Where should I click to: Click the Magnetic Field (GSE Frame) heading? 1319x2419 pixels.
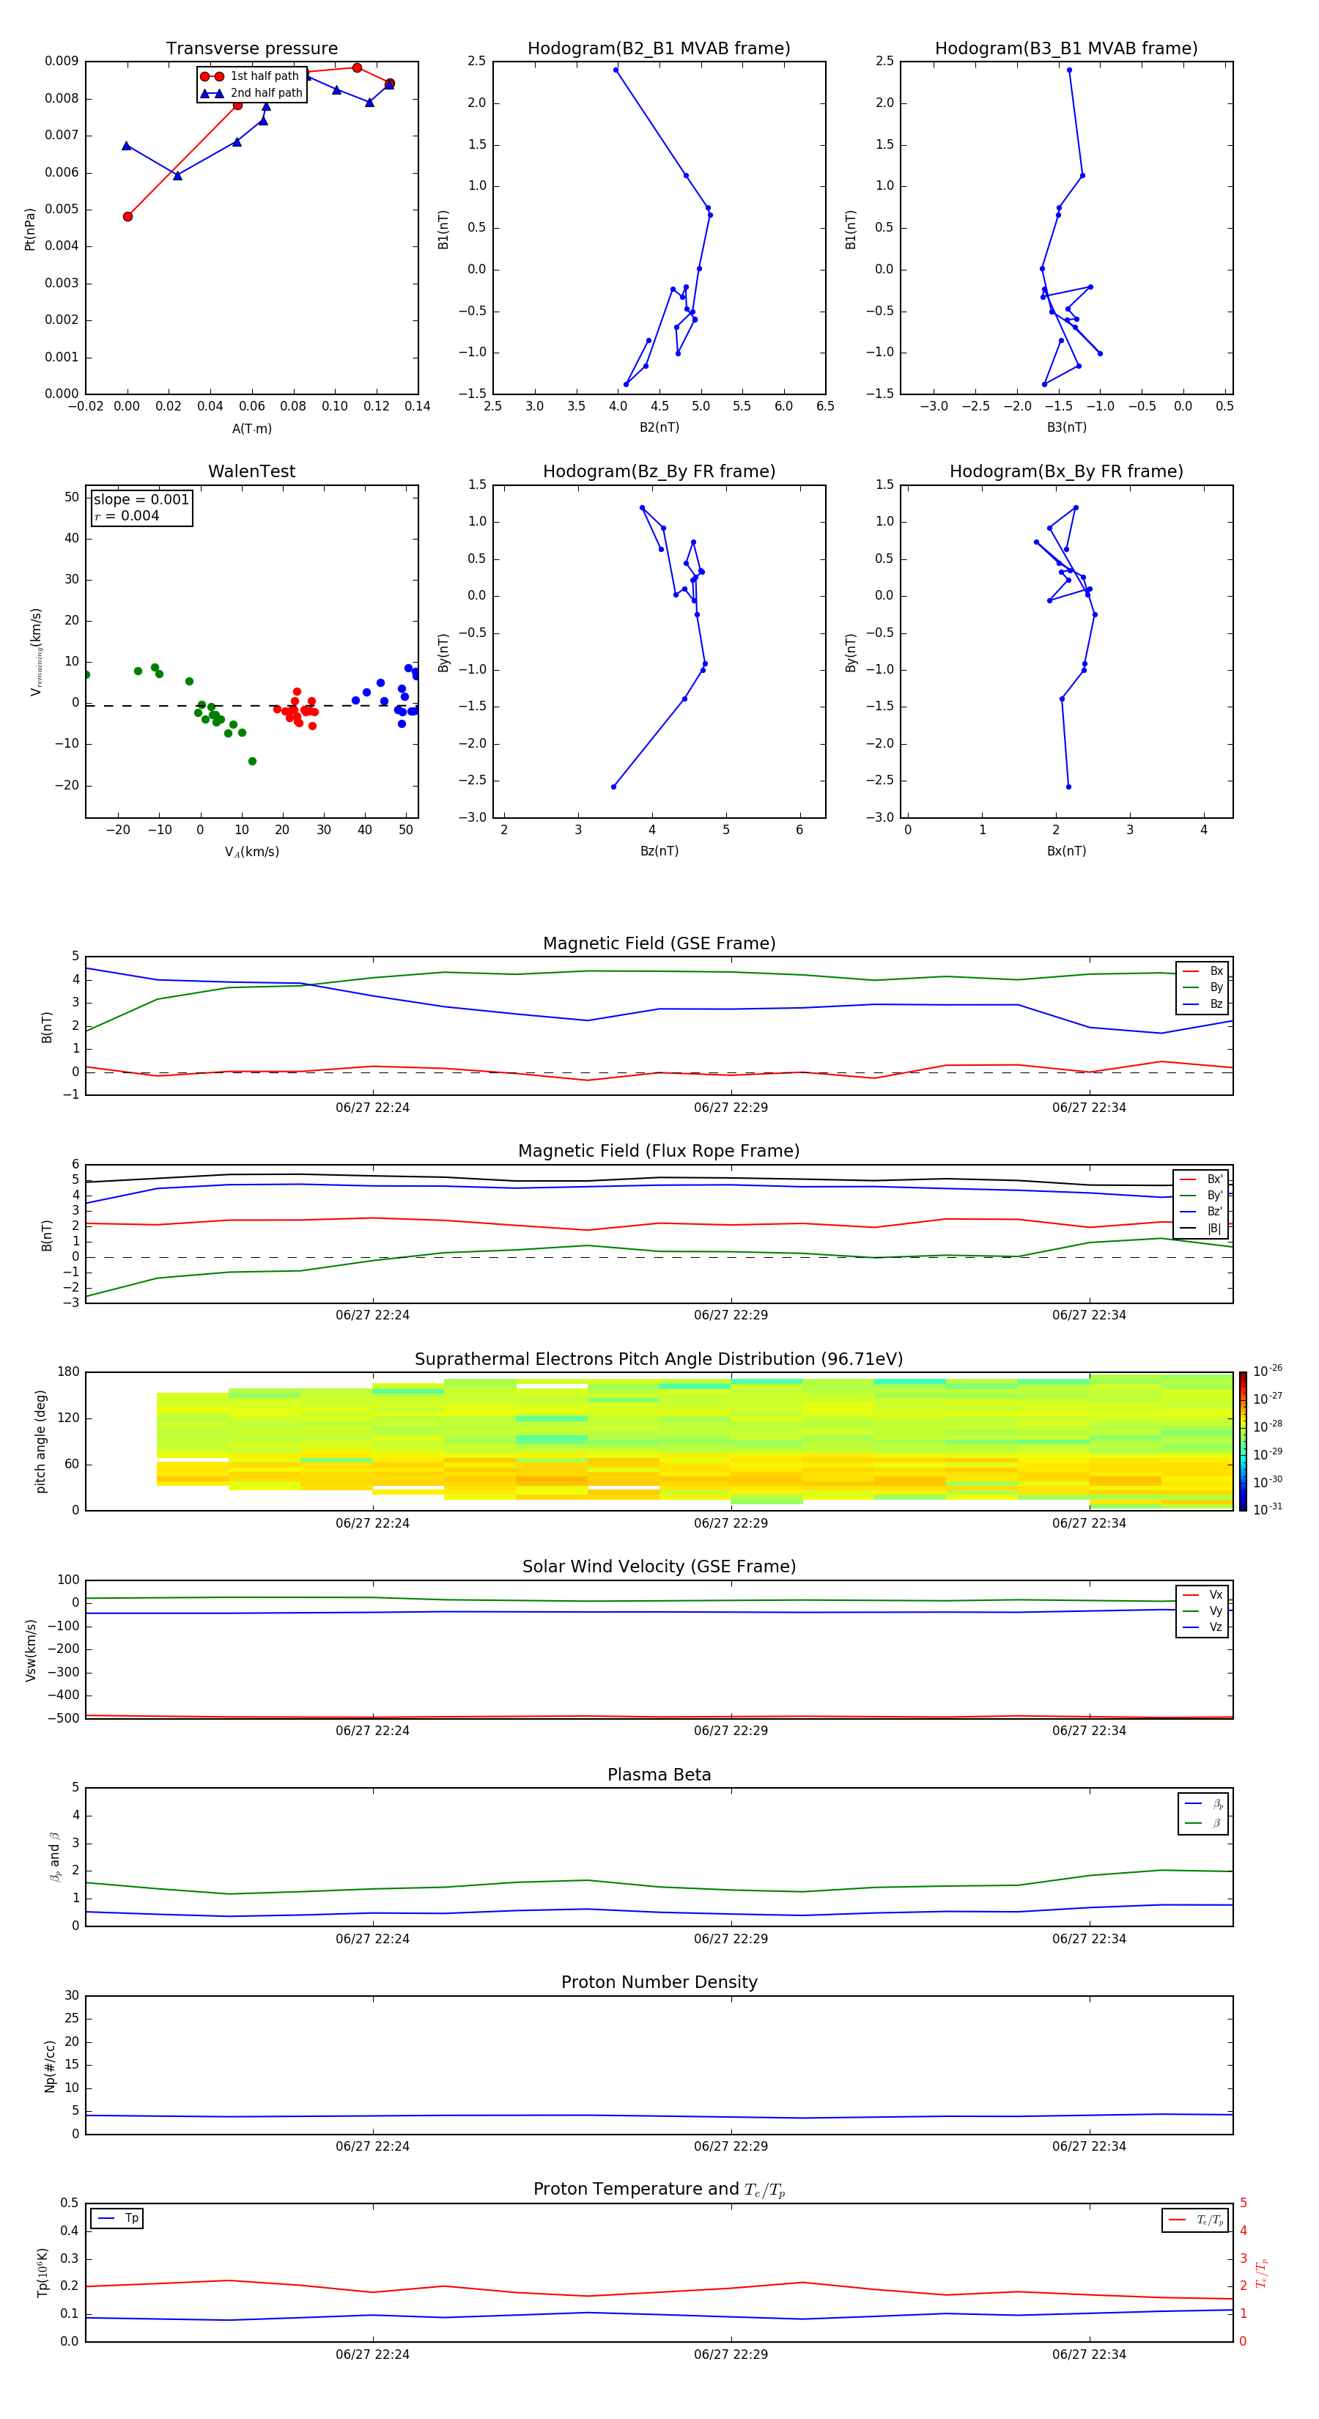[659, 943]
